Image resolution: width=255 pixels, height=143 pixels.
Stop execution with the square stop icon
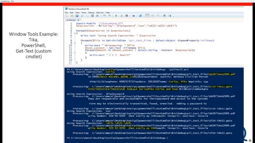click(127, 16)
